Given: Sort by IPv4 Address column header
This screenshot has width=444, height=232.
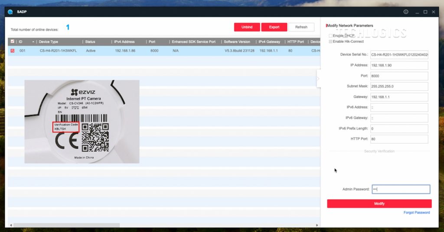Looking at the screenshot, I should click(124, 42).
